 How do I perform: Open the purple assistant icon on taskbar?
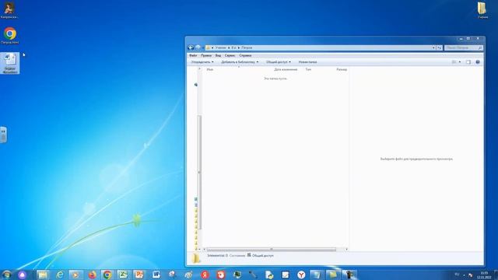pos(22,275)
